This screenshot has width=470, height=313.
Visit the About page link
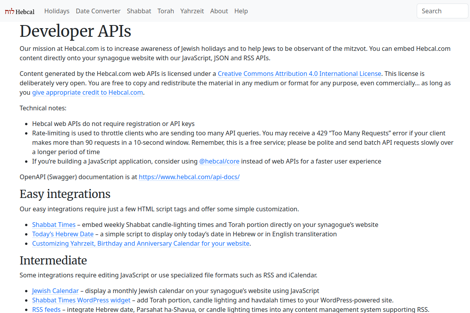[219, 11]
